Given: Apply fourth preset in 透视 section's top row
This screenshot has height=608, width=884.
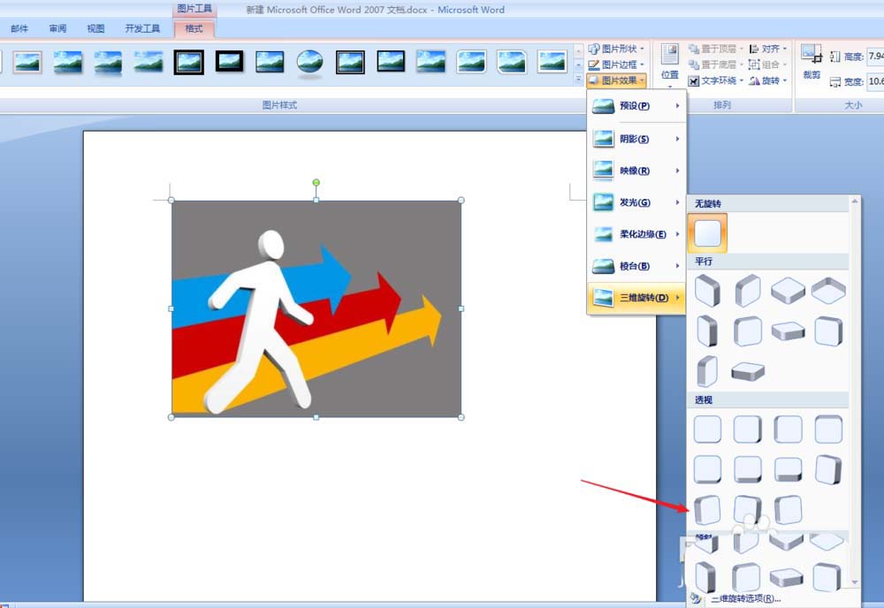Looking at the screenshot, I should click(x=828, y=429).
